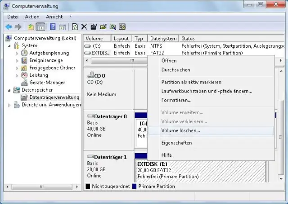
Task: Click the help question mark toolbar icon
Action: coord(53,27)
